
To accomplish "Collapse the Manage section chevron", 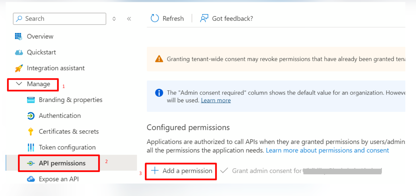I will point(19,84).
